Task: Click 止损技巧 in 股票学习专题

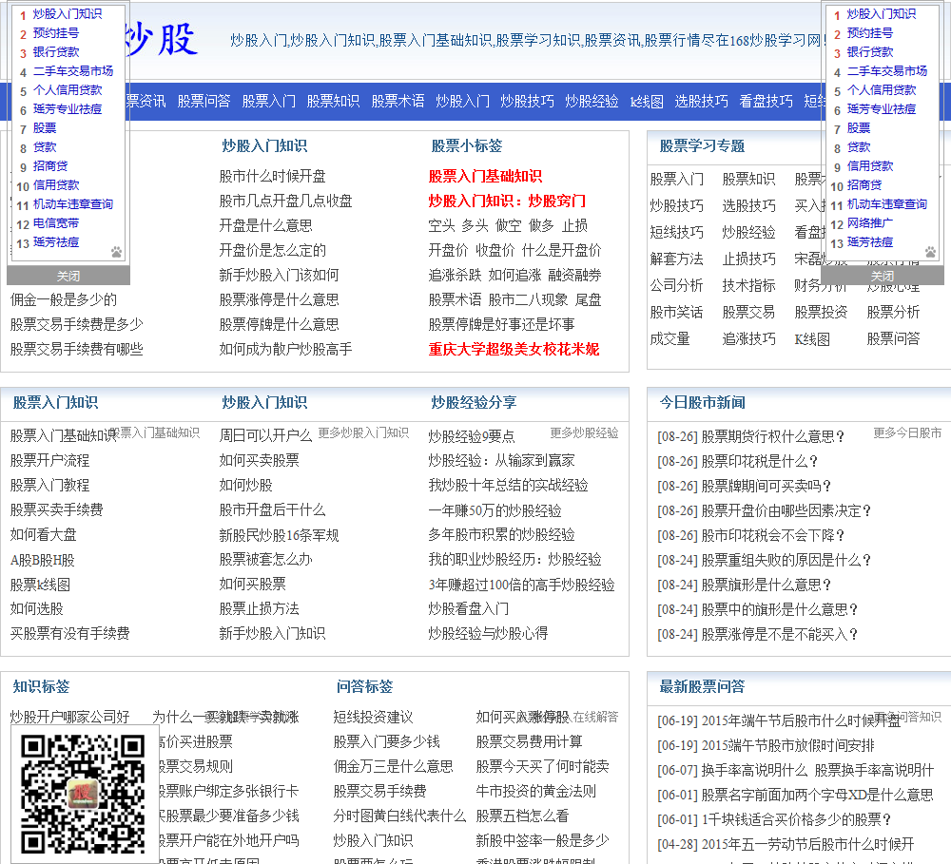Action: click(748, 259)
